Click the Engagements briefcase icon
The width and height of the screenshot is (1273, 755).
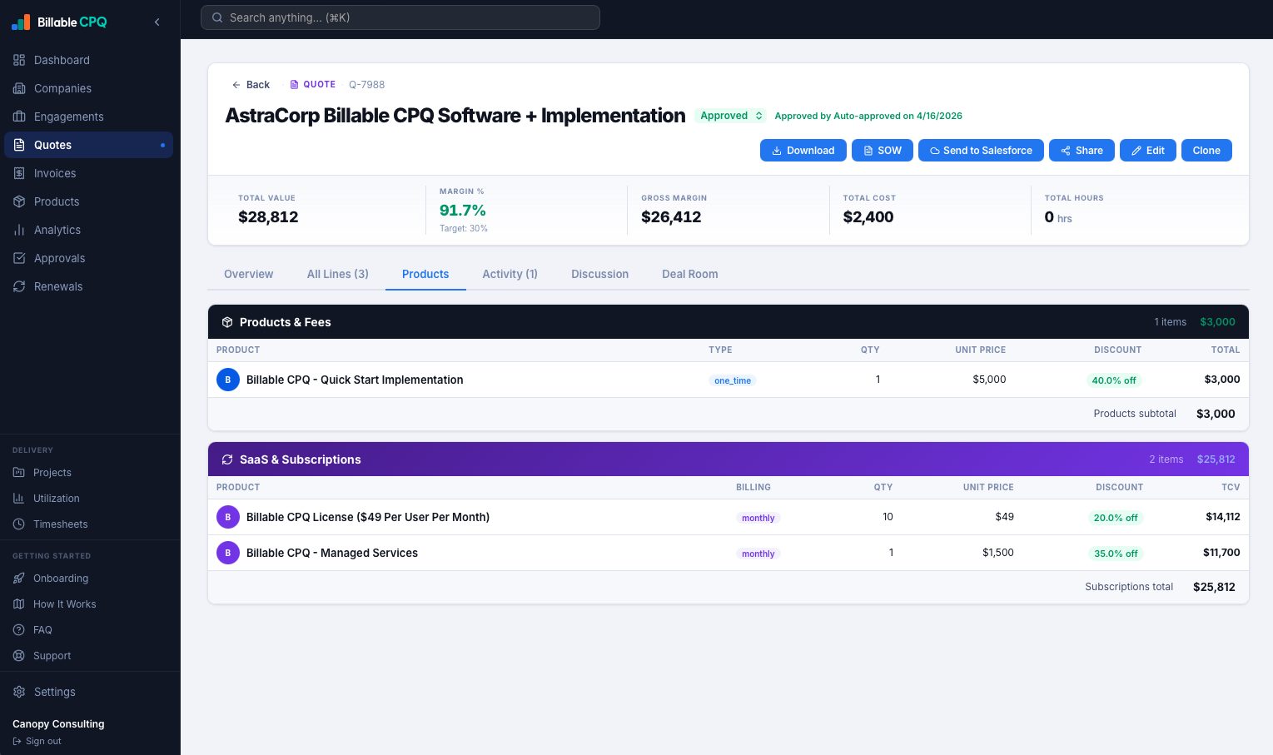(x=19, y=117)
